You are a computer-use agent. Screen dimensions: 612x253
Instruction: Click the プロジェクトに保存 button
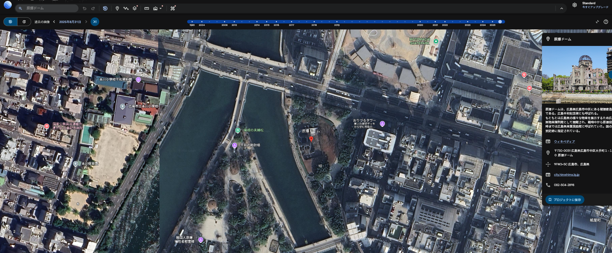point(565,200)
